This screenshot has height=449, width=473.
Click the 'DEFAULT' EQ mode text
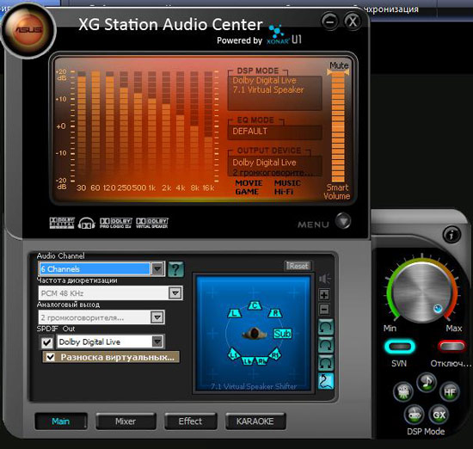coord(249,132)
